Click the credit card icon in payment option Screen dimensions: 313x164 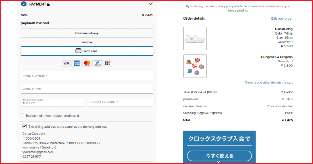point(79,51)
